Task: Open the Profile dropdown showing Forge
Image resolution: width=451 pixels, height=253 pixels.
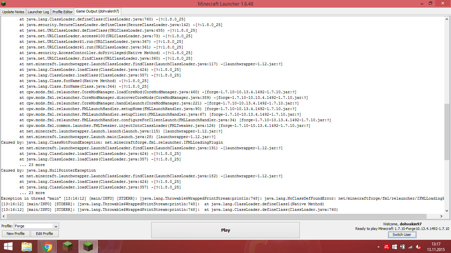Action: pyautogui.click(x=36, y=226)
